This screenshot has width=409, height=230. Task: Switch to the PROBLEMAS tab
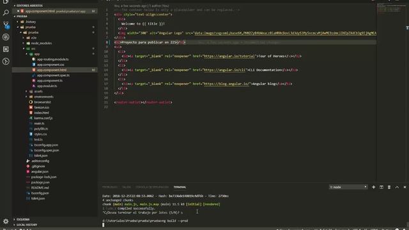[110, 187]
